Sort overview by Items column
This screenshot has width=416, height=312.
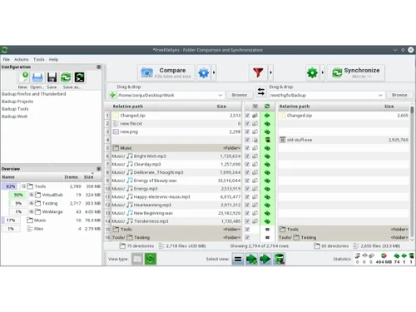(71, 177)
